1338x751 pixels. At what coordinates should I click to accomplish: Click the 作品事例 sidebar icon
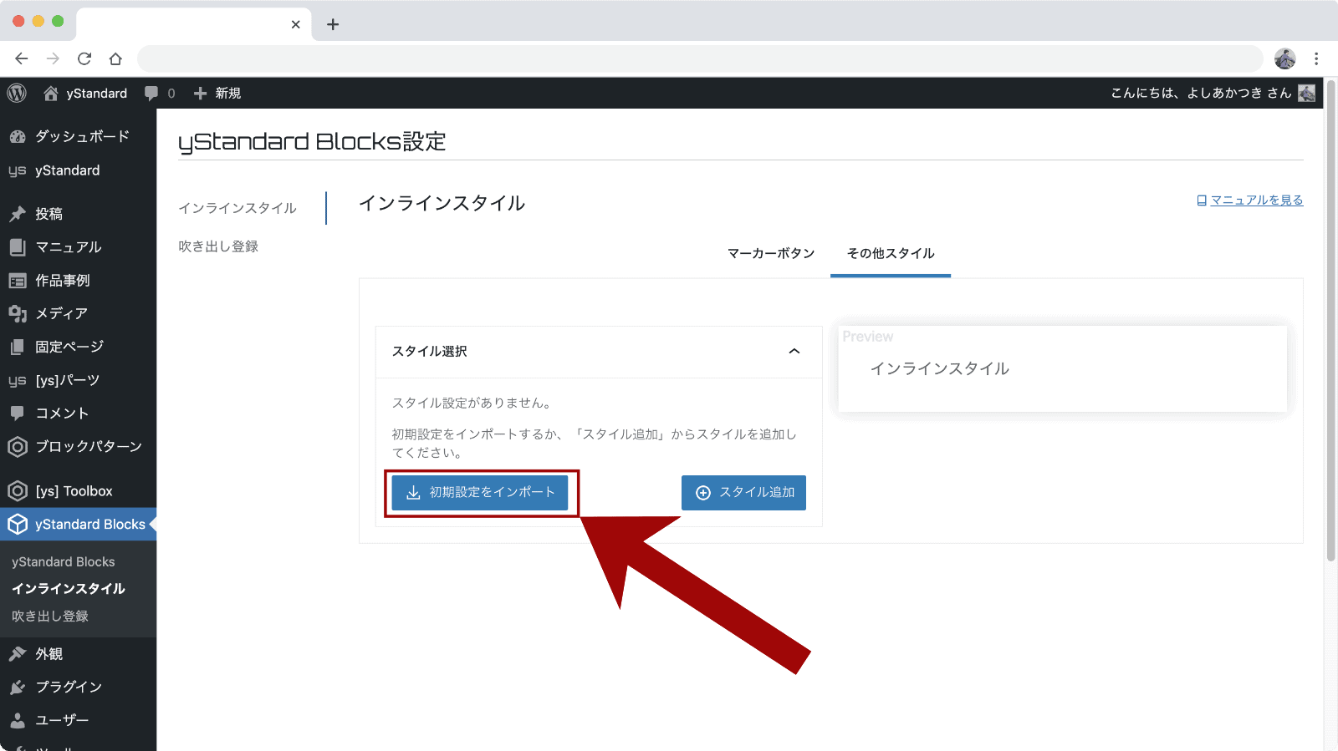pos(18,281)
